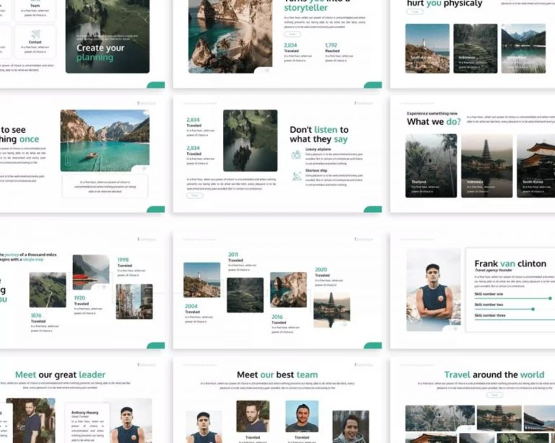The height and width of the screenshot is (443, 555).
Task: Select the 1998 red boat photo
Action: coord(91,272)
